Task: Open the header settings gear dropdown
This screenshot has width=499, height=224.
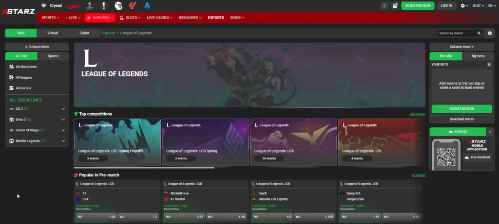Action: coord(464,6)
